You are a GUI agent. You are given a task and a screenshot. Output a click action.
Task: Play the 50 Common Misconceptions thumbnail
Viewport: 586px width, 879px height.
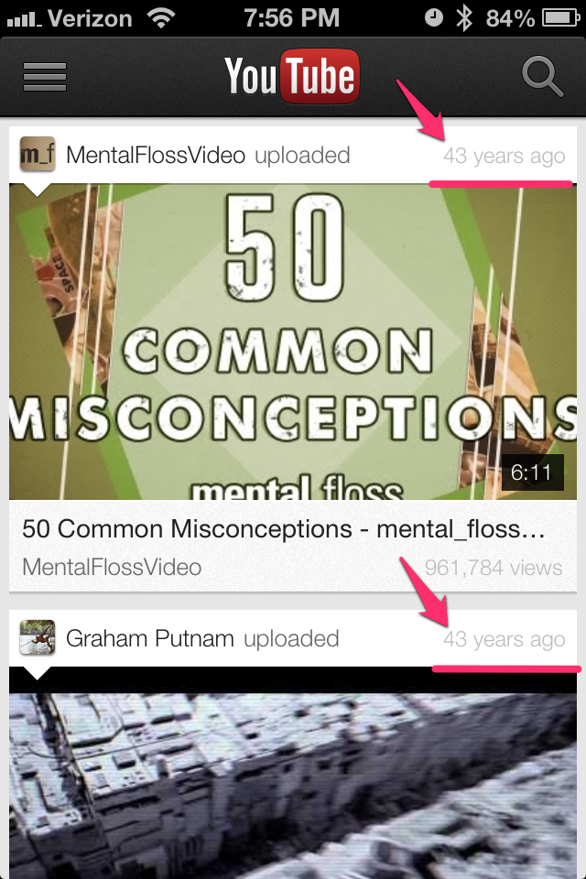tap(293, 342)
